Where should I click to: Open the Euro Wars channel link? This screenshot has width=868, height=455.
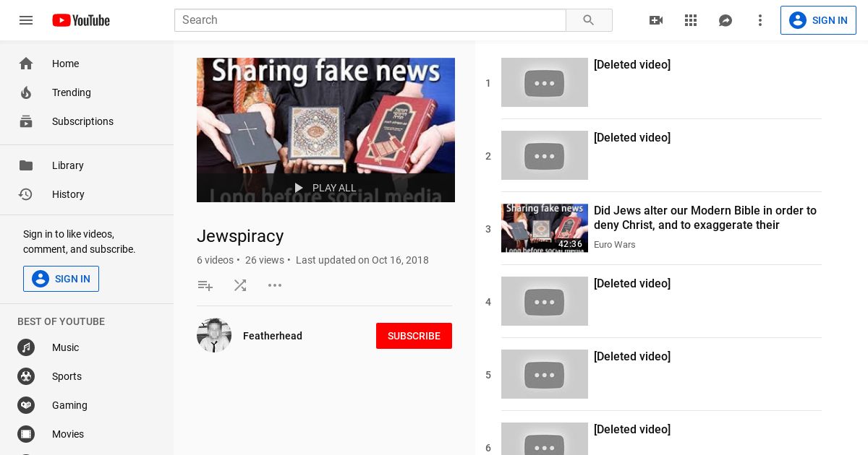click(615, 245)
